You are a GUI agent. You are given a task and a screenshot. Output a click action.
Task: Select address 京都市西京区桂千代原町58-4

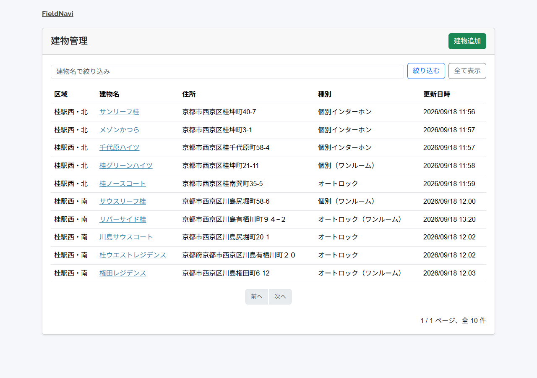(x=226, y=148)
